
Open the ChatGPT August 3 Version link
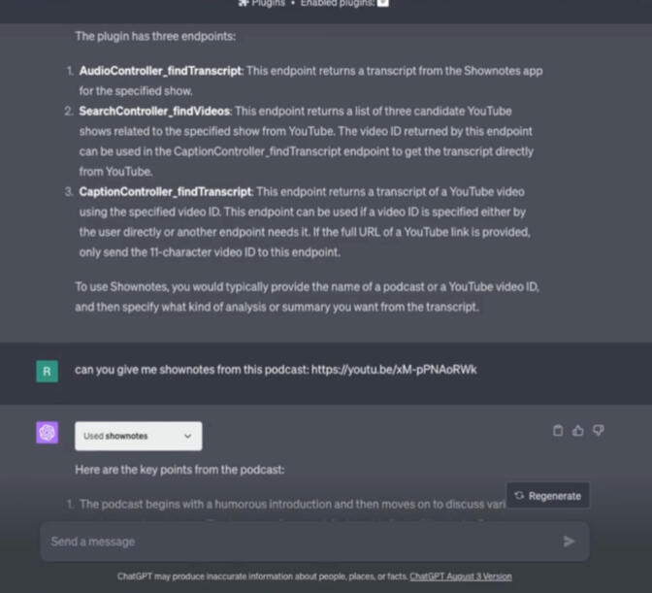coord(460,577)
